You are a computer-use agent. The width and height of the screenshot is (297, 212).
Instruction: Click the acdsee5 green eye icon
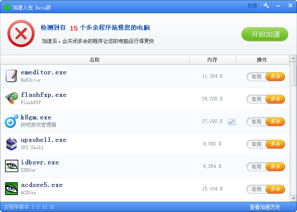point(11,189)
